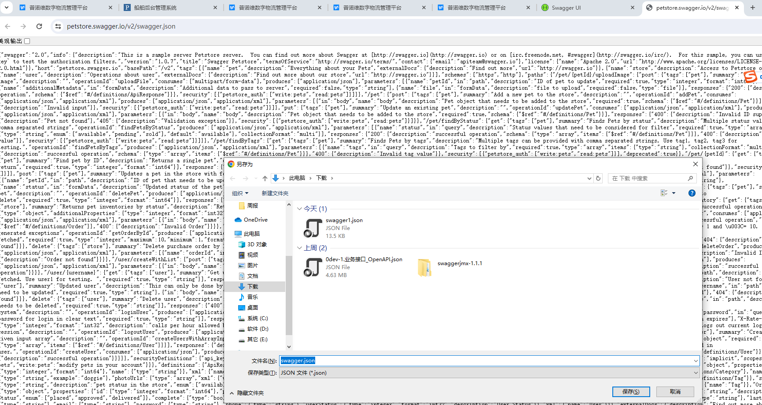
Task: Select 下载 folder in navigation pane
Action: 252,287
